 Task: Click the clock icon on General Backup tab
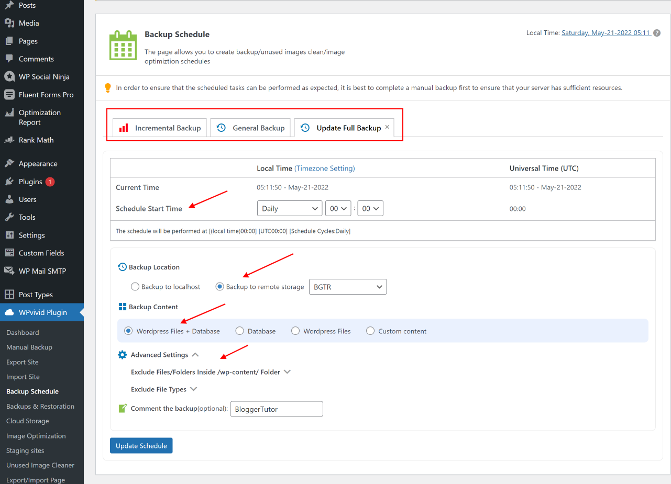pos(221,128)
